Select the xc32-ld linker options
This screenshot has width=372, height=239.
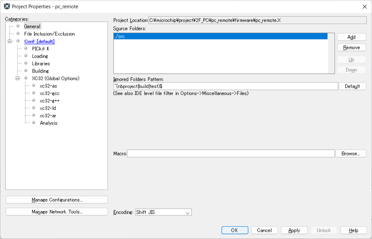coord(48,108)
